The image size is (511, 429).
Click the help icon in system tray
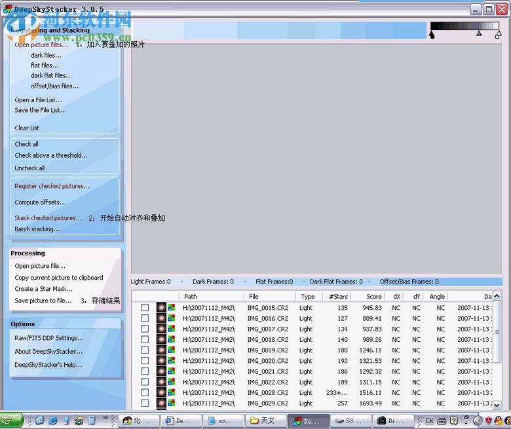(x=453, y=420)
